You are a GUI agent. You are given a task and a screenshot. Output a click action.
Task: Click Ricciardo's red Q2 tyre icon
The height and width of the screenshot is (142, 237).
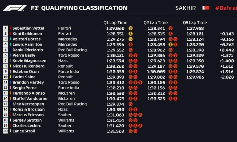[x=170, y=50]
